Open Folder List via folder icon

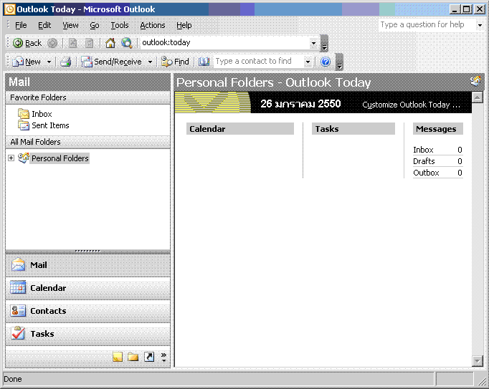pyautogui.click(x=133, y=357)
